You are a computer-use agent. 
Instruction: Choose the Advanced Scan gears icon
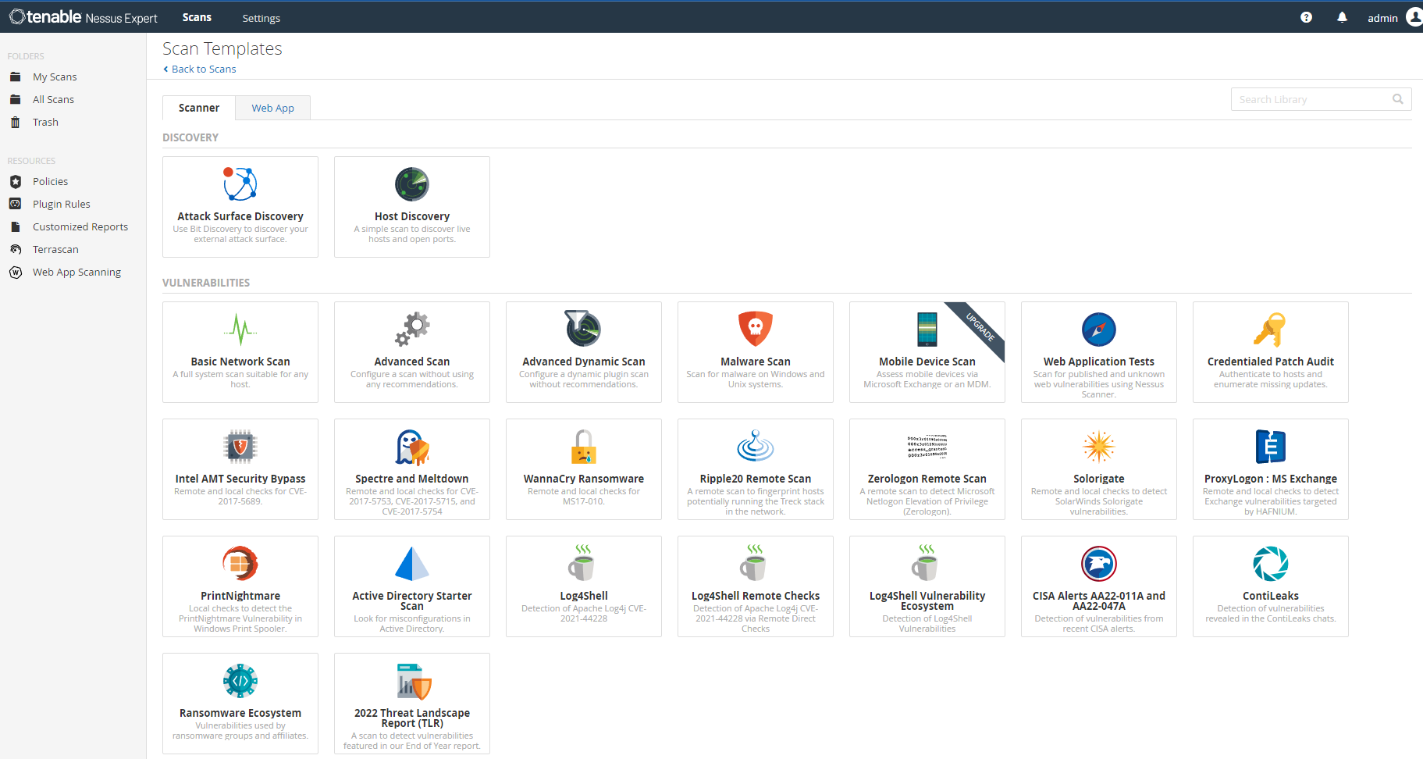pos(411,330)
